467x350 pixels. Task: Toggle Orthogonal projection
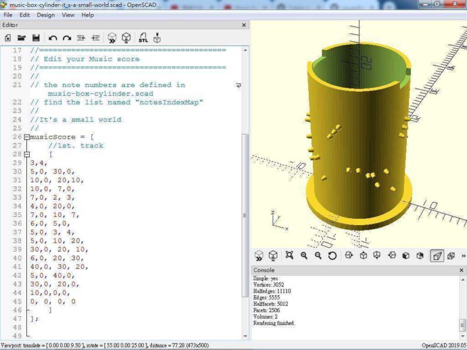451,256
